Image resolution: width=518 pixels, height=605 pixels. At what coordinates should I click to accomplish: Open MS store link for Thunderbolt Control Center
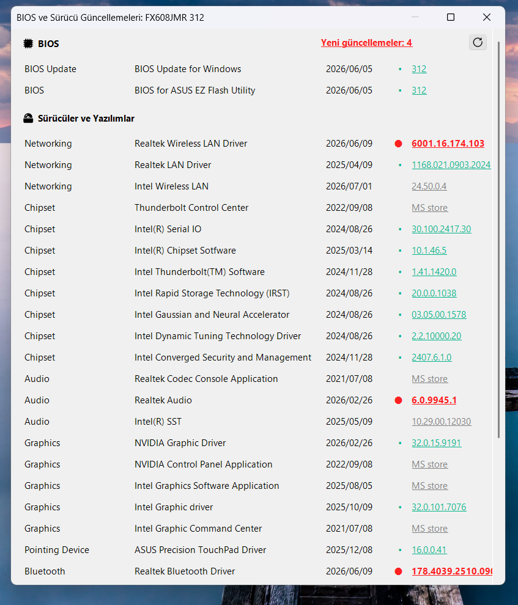(x=429, y=208)
